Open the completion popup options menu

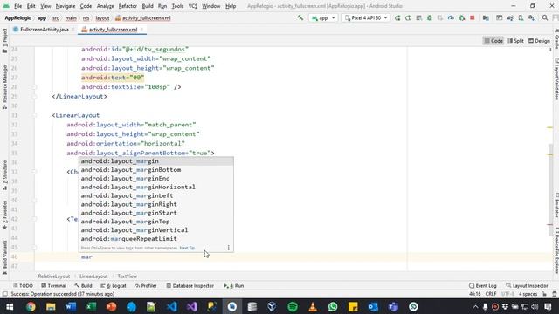(x=229, y=248)
